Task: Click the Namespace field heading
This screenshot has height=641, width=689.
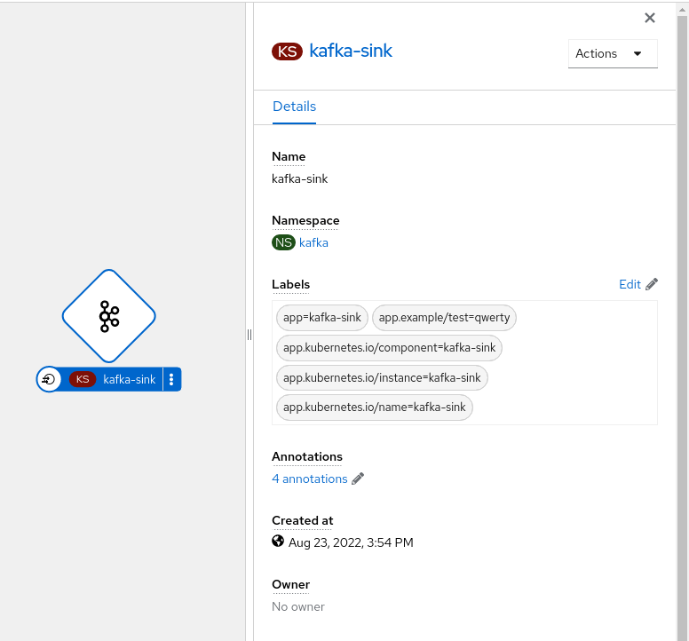Action: tap(305, 220)
